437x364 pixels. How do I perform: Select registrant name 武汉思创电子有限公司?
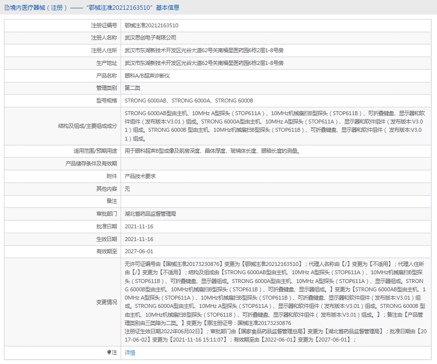click(x=150, y=38)
